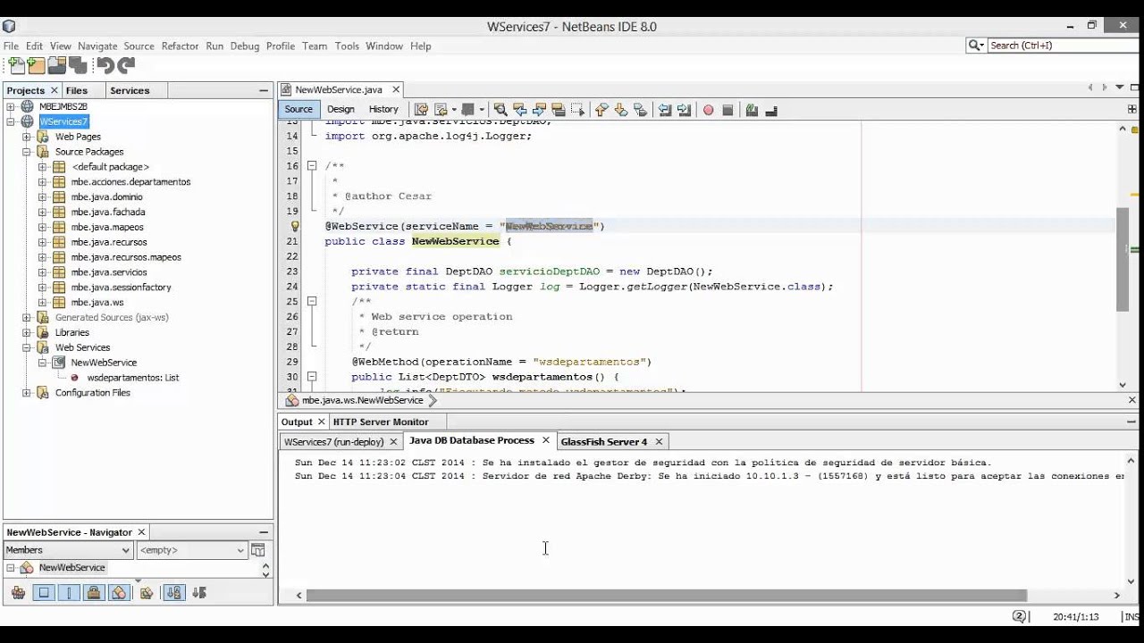
Task: Click the Navigator open Javadoc window icon
Action: tap(258, 550)
